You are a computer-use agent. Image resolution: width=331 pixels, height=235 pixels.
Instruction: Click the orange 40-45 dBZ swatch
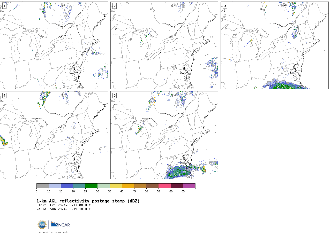tap(128, 186)
